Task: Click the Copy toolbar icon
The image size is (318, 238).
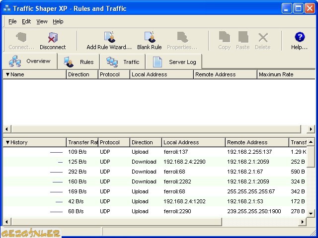Action: pos(225,41)
